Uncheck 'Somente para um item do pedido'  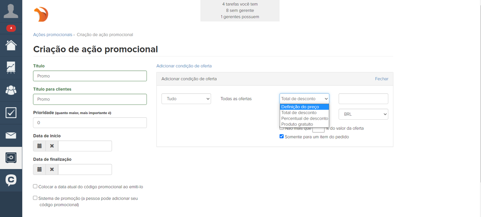pyautogui.click(x=282, y=137)
